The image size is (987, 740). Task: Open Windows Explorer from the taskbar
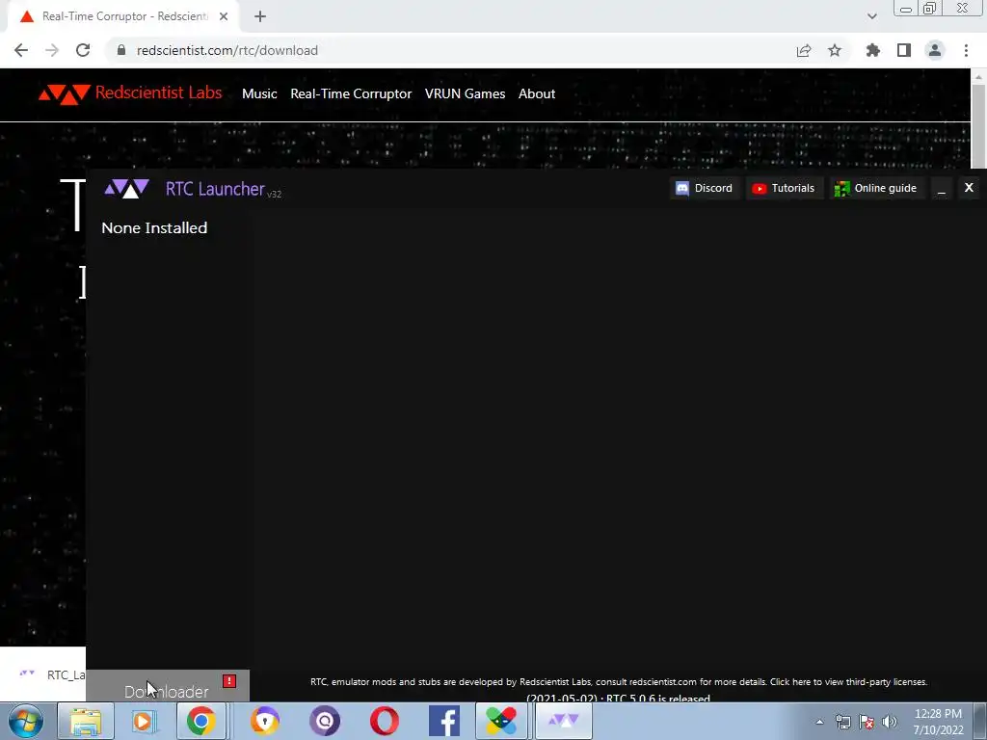point(86,721)
